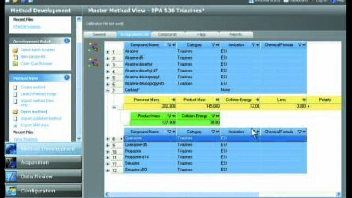This screenshot has height=198, width=352.
Task: Click the icon beside Launch Method Forge
Action: point(15,94)
